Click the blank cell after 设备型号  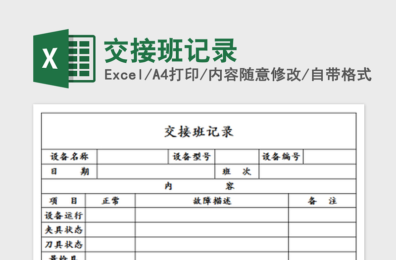click(x=237, y=157)
